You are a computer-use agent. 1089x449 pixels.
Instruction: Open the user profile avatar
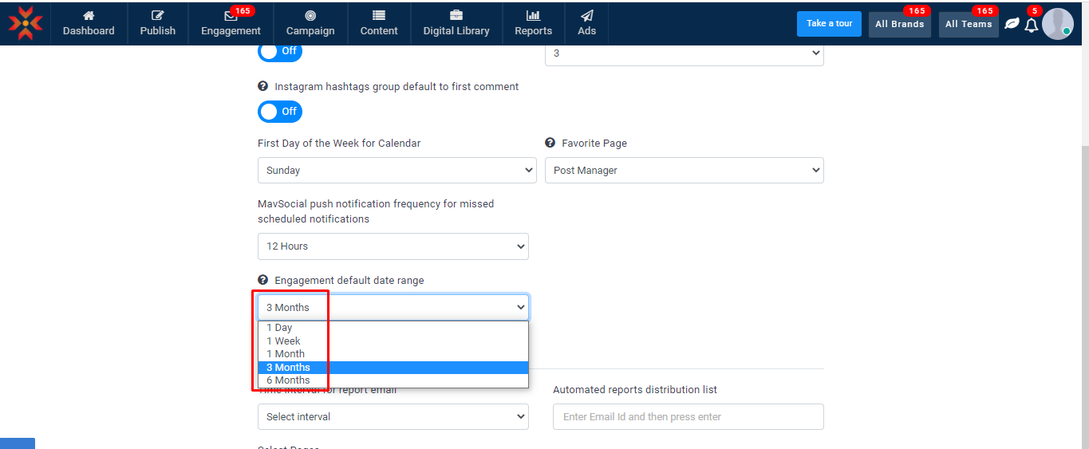pos(1057,24)
